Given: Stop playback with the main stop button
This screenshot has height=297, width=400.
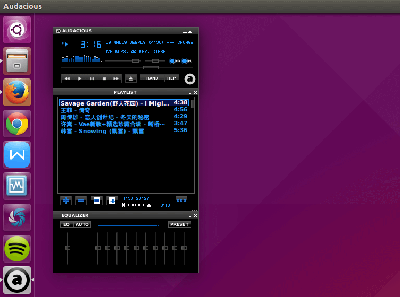Looking at the screenshot, I should (x=104, y=78).
